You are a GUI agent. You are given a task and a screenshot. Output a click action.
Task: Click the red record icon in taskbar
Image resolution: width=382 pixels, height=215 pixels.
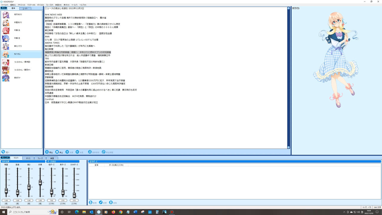pos(172,212)
